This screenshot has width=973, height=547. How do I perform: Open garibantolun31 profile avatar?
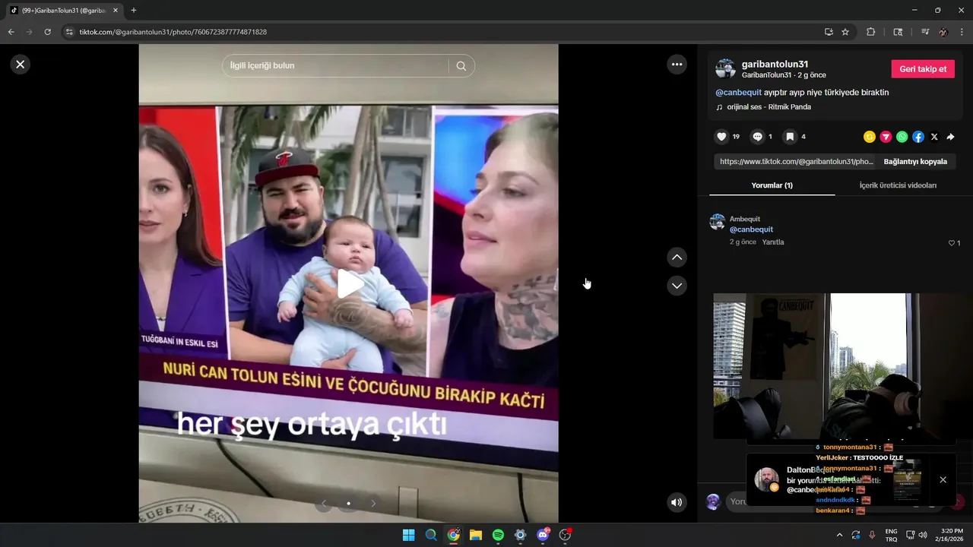coord(725,68)
